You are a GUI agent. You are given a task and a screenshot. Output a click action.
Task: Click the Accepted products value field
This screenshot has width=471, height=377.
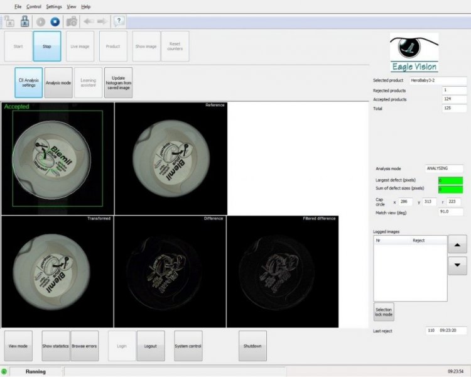[455, 99]
